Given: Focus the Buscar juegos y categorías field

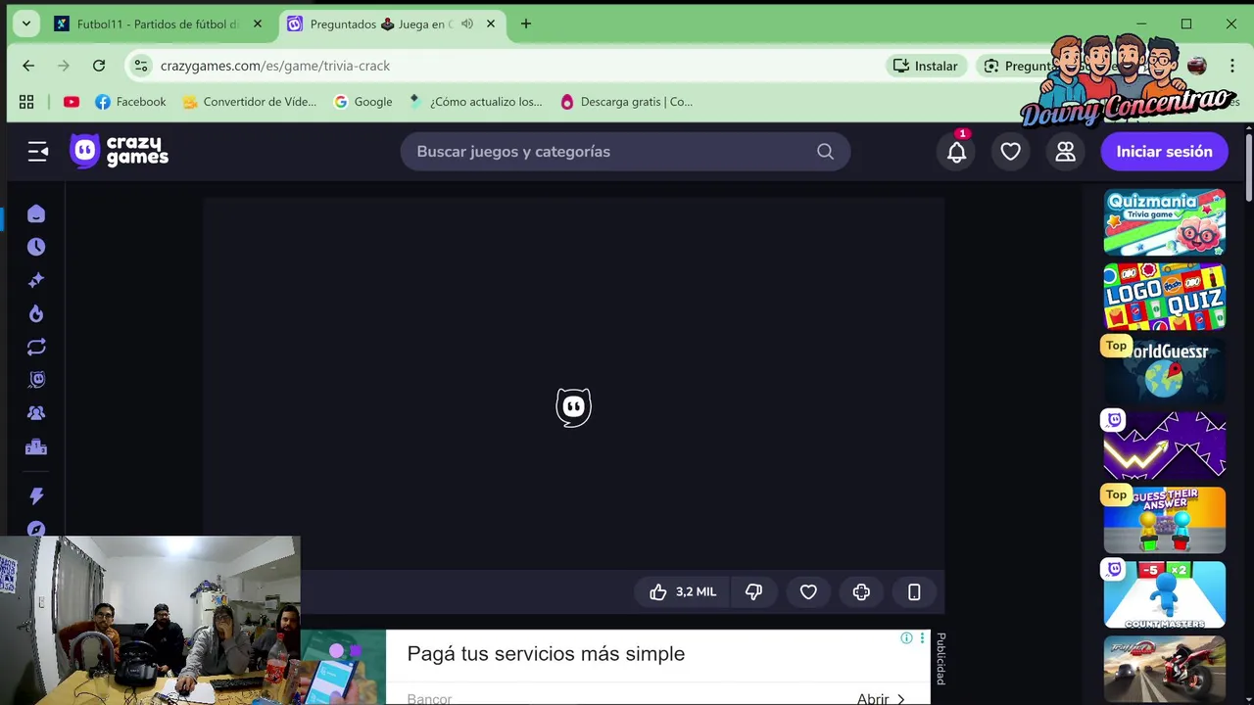Looking at the screenshot, I should tap(625, 152).
